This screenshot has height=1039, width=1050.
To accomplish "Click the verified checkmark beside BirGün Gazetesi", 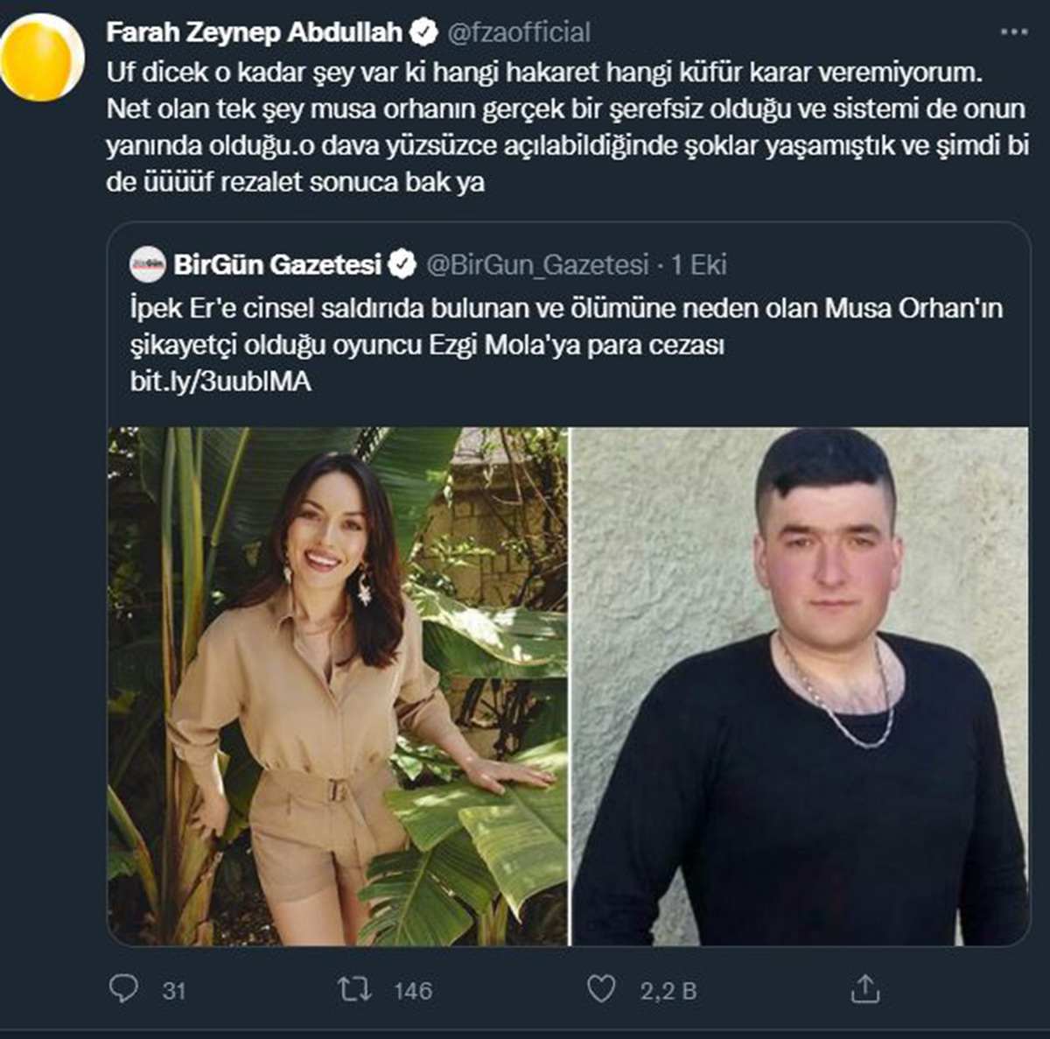I will coord(403,259).
